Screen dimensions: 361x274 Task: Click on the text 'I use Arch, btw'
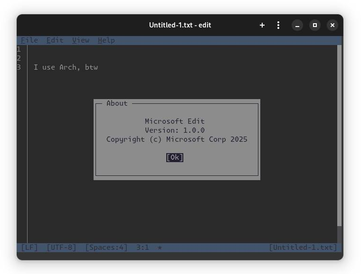point(66,67)
